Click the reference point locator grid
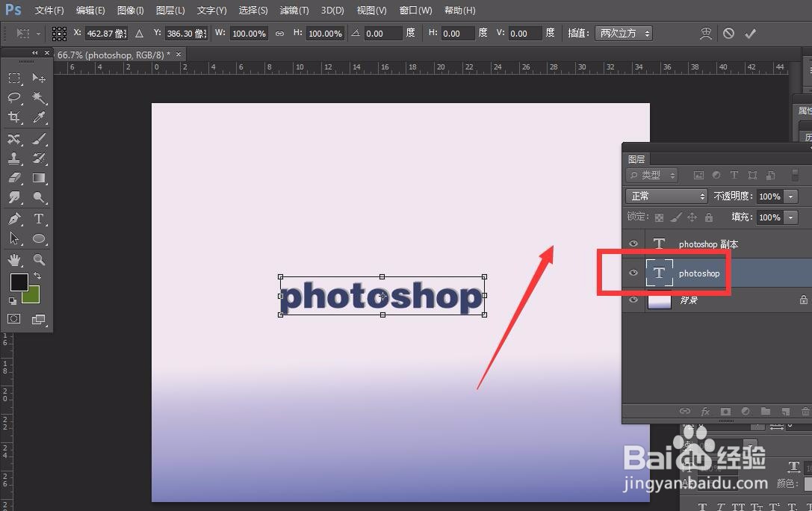Viewport: 812px width, 511px height. [x=59, y=34]
